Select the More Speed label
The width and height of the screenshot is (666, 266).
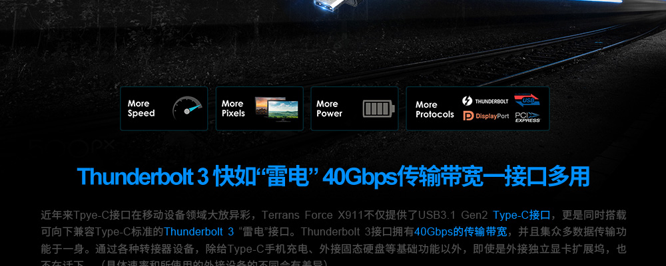(141, 108)
